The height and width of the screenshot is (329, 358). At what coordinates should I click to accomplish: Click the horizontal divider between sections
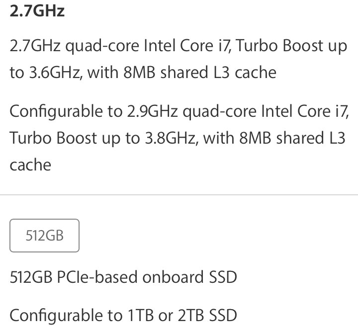(179, 195)
